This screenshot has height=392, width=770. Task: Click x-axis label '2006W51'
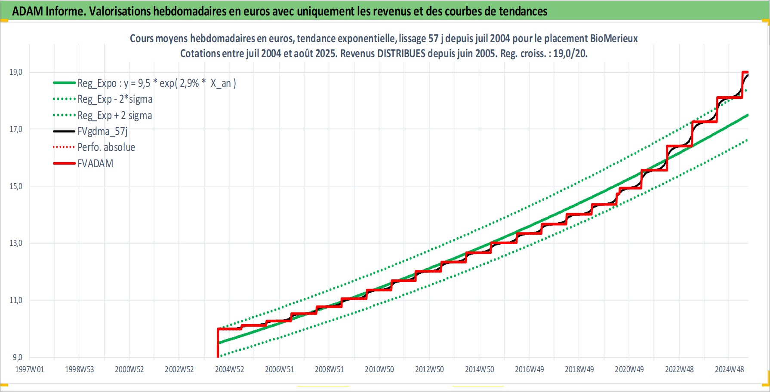coord(279,369)
